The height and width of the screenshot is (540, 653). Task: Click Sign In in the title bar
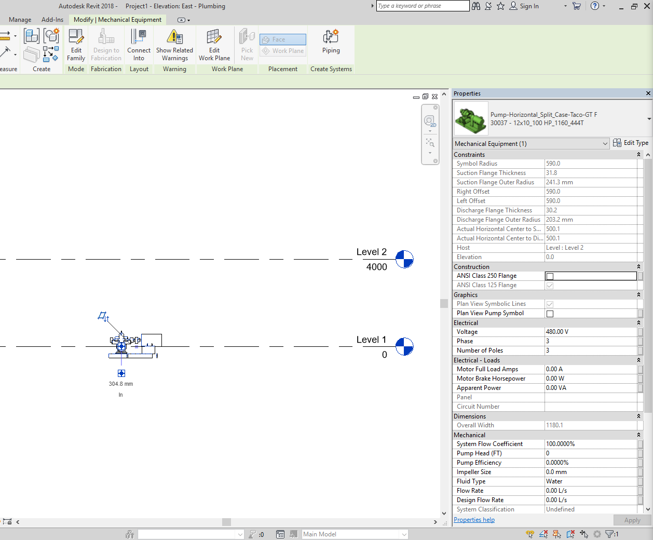[524, 6]
